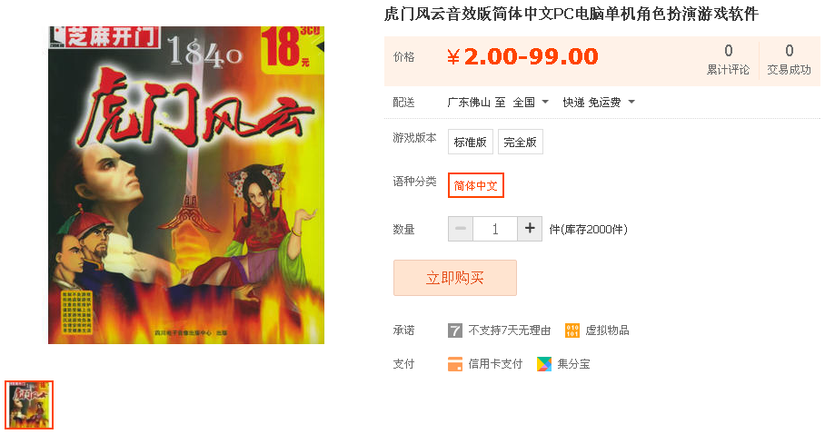Click the large 虎门风云 cover image
Image resolution: width=825 pixels, height=434 pixels.
[x=186, y=185]
